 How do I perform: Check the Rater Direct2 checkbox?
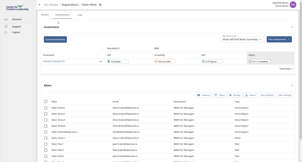click(46, 114)
